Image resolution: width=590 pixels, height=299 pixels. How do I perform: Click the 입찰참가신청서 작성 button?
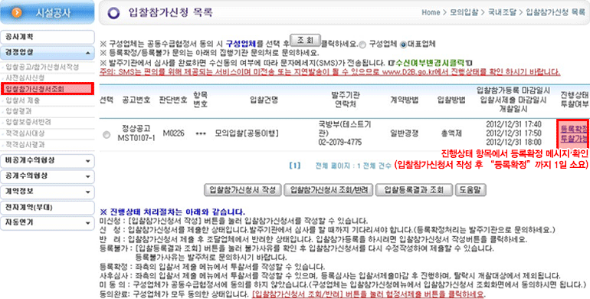[x=243, y=190]
